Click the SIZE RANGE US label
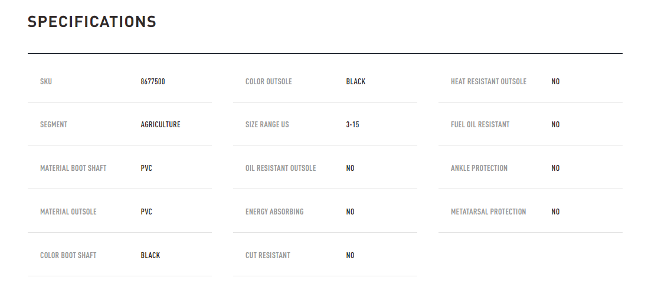648x294 pixels. point(267,124)
